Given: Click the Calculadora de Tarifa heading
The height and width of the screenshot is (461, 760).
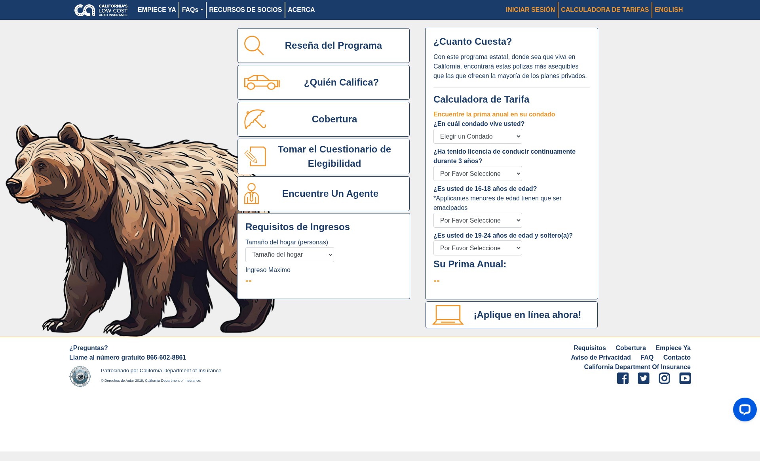Looking at the screenshot, I should tap(481, 99).
